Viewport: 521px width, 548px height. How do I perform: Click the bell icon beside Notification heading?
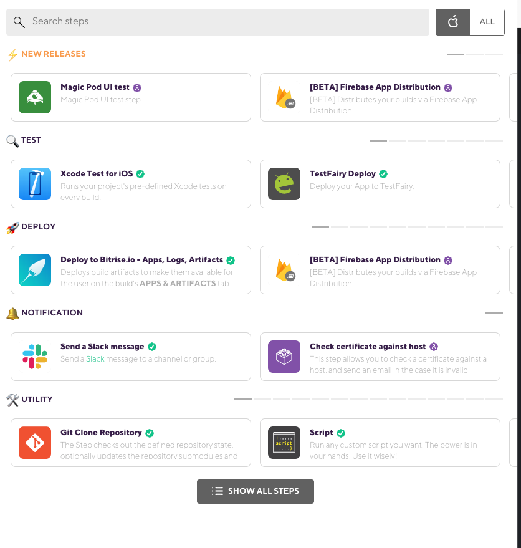coord(12,314)
